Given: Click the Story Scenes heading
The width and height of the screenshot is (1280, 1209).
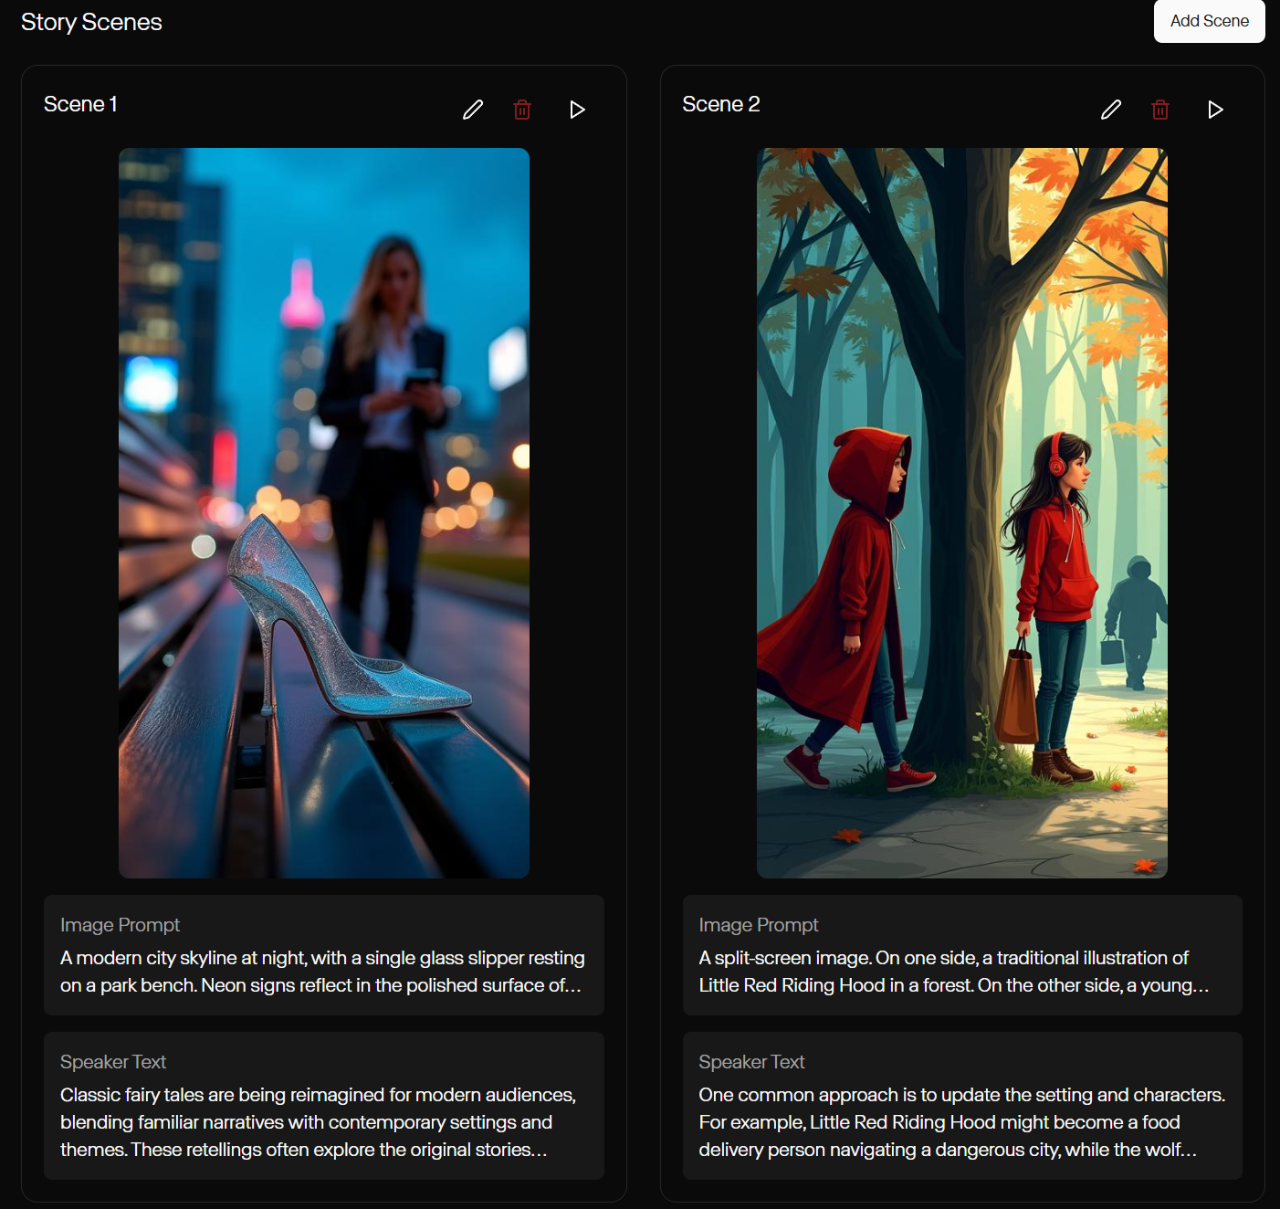Looking at the screenshot, I should (x=91, y=22).
